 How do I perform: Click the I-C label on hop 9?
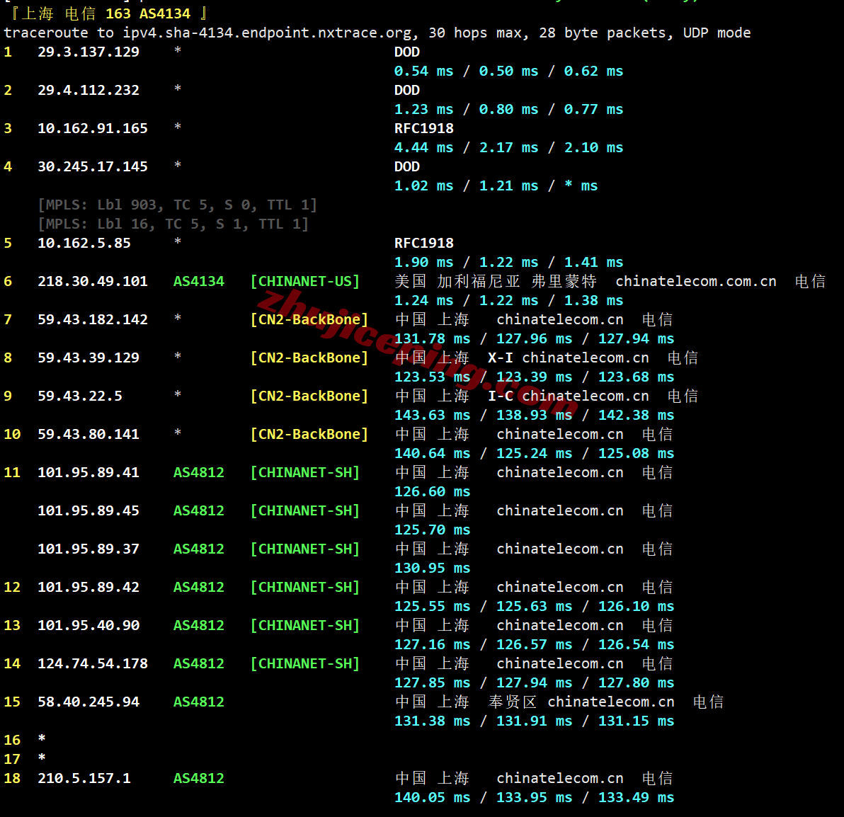500,396
